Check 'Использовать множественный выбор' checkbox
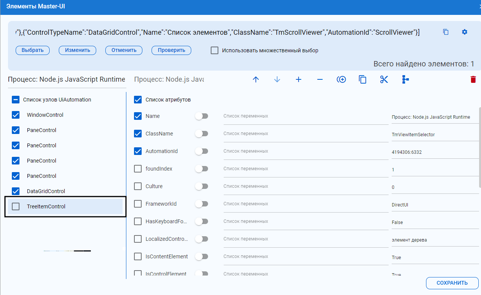Viewport: 481px width, 295px height. (215, 50)
